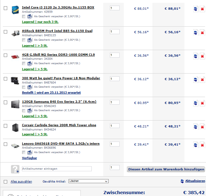Click 'Lagernd | nur noch 3 St.' availability
Screen dimensions: 206x196
coord(40,22)
